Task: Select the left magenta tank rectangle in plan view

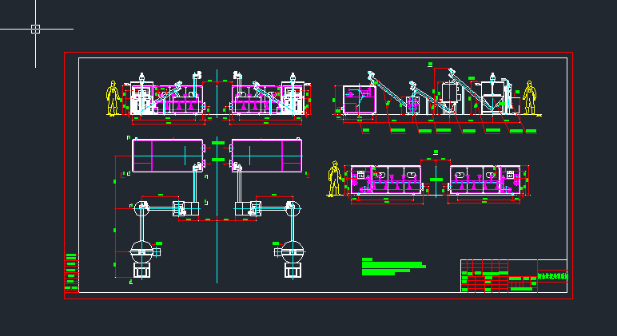Action: coord(167,155)
